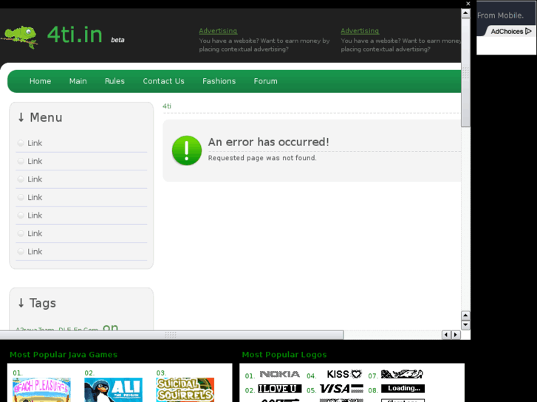Open the Rules navigation item
Screen dimensions: 537x402
click(114, 81)
